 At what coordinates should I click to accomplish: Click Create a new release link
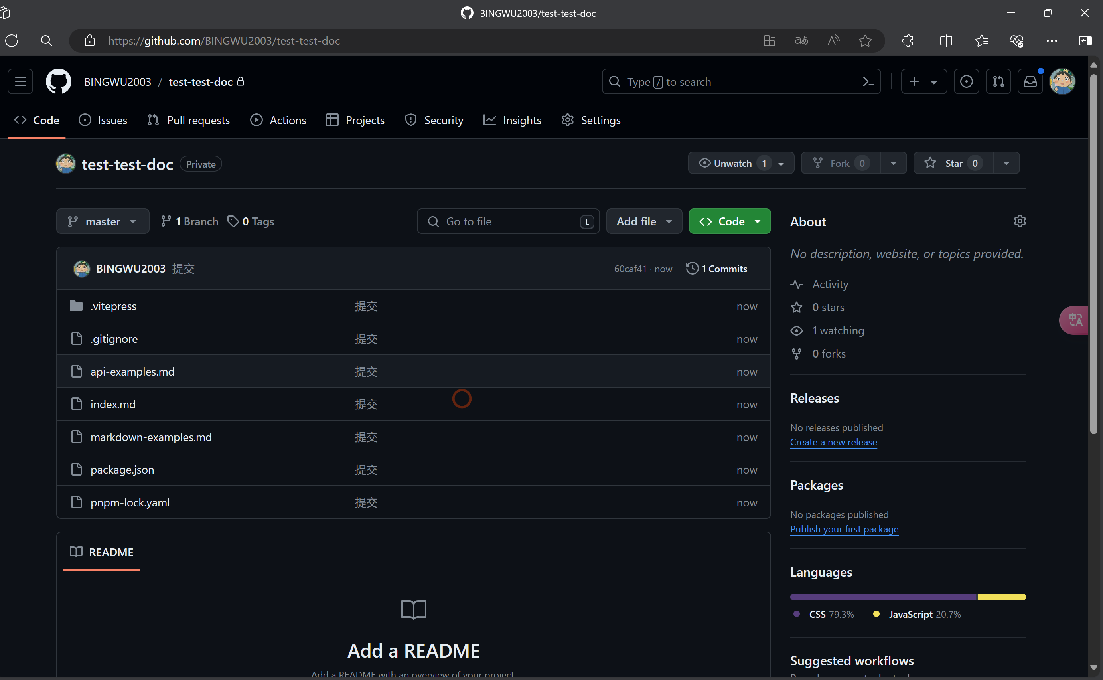(833, 442)
